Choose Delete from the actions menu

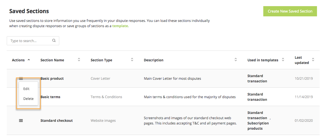(x=28, y=99)
